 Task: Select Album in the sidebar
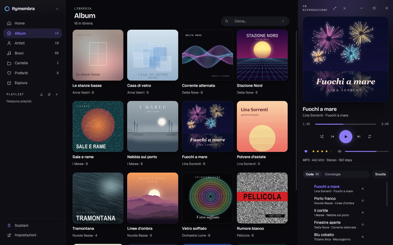(32, 33)
